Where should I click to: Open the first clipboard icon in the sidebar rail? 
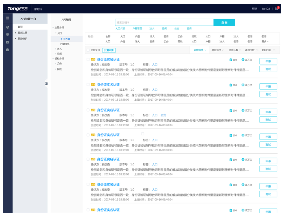8,42
